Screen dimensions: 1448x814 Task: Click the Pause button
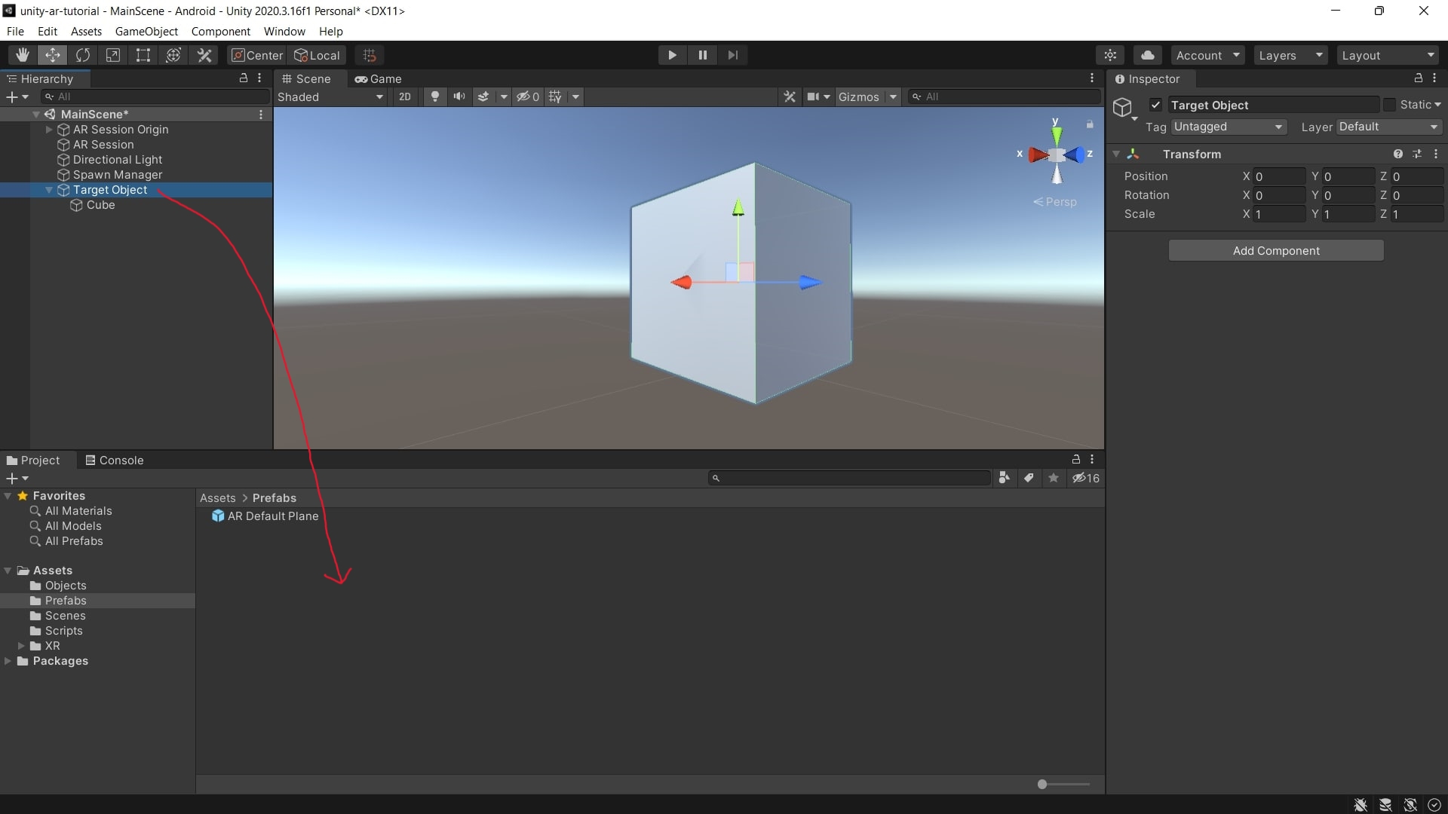click(x=703, y=55)
